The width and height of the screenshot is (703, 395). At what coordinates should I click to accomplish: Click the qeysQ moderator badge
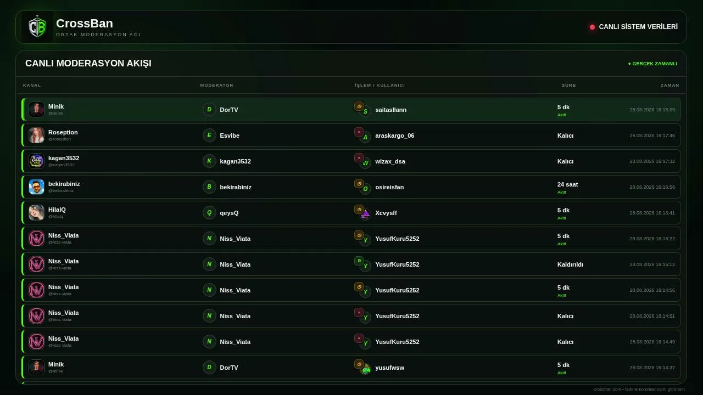pos(209,213)
